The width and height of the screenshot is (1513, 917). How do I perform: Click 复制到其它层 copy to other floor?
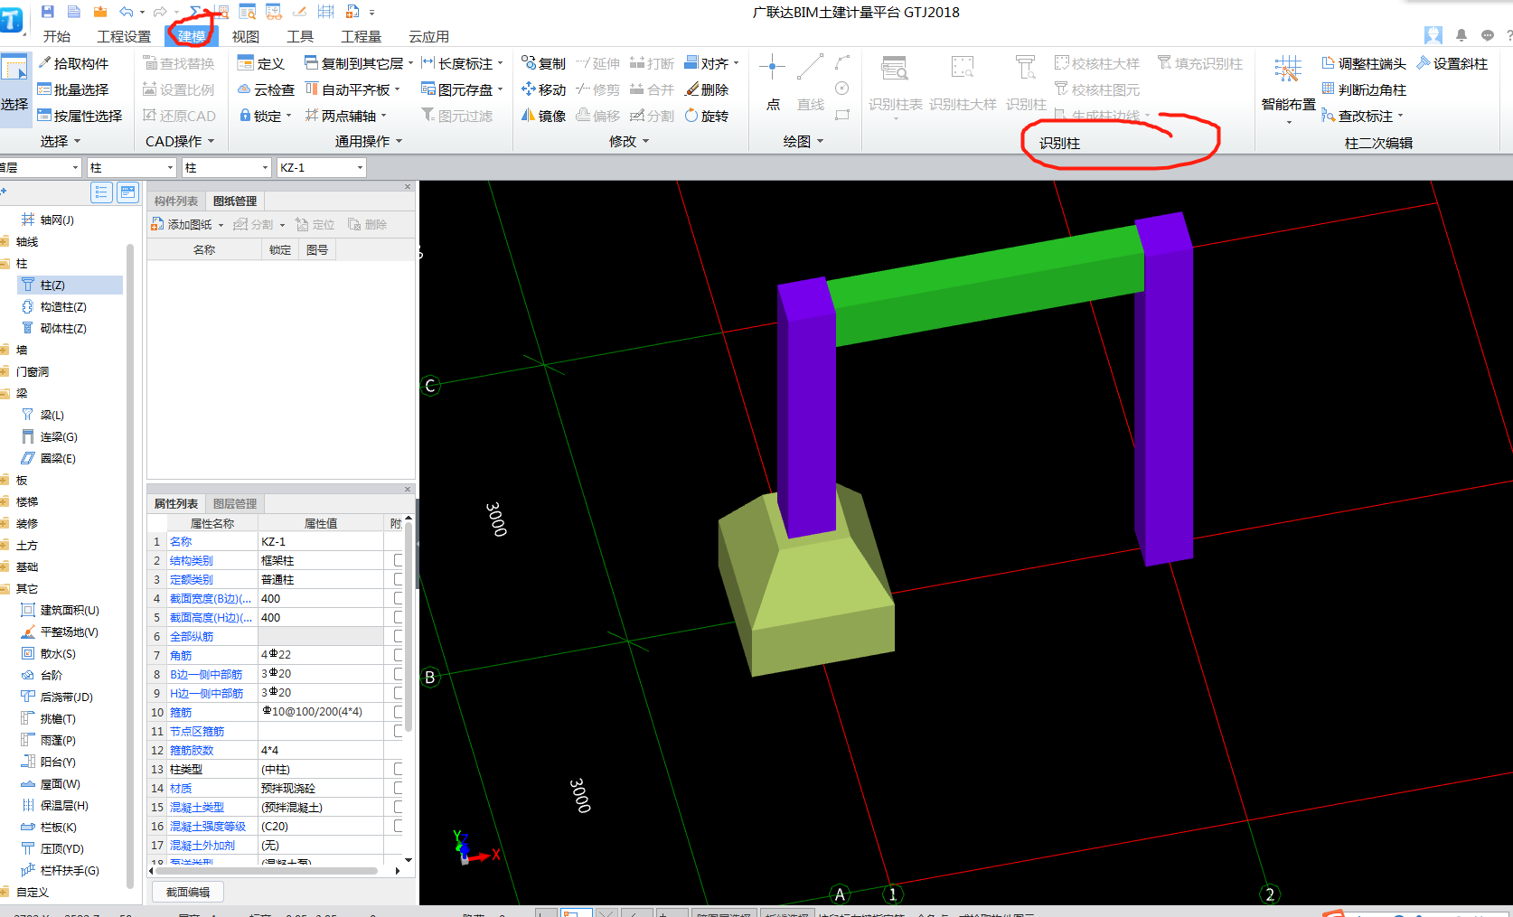coord(358,63)
